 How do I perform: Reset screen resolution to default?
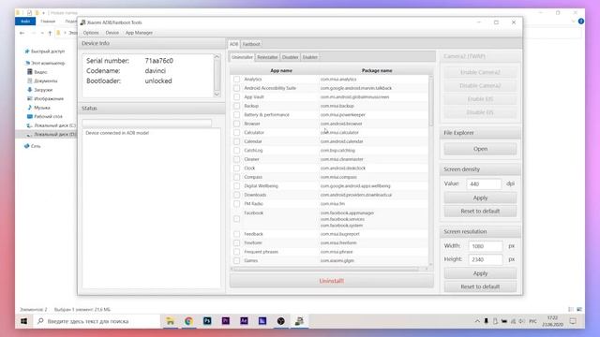[480, 286]
